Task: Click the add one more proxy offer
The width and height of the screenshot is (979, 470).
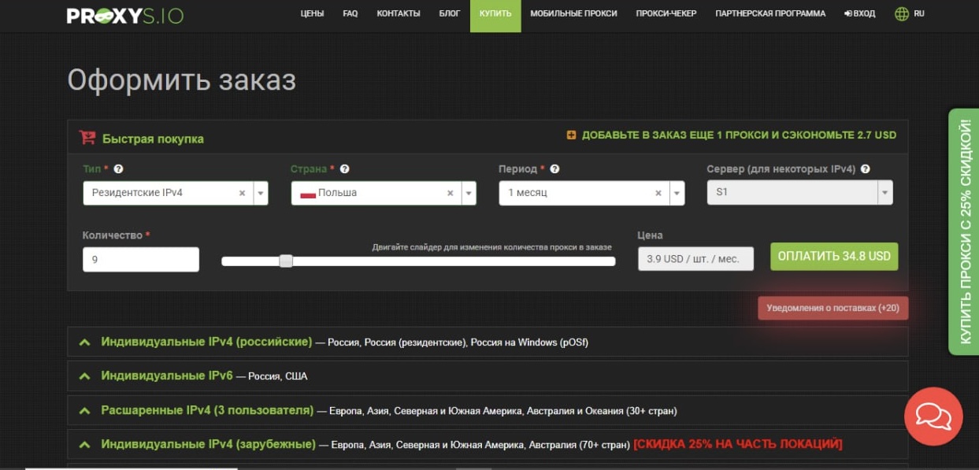Action: coord(739,135)
